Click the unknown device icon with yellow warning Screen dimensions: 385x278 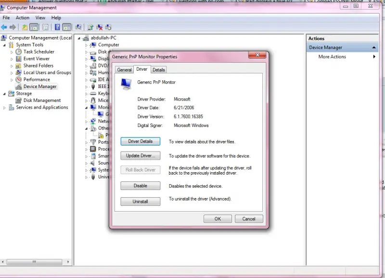101,135
